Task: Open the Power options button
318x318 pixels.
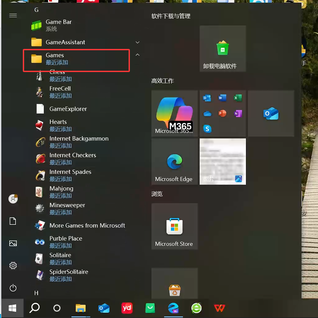Action: pos(13,288)
